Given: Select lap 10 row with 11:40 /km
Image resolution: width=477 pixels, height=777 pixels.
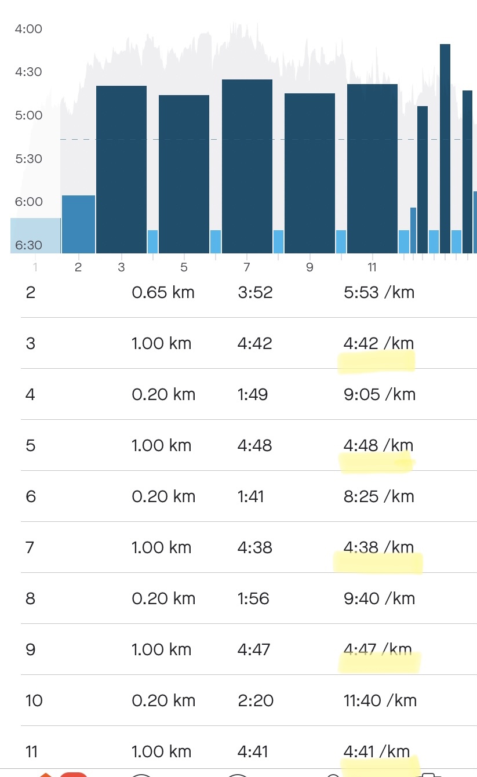Looking at the screenshot, I should pos(248,700).
